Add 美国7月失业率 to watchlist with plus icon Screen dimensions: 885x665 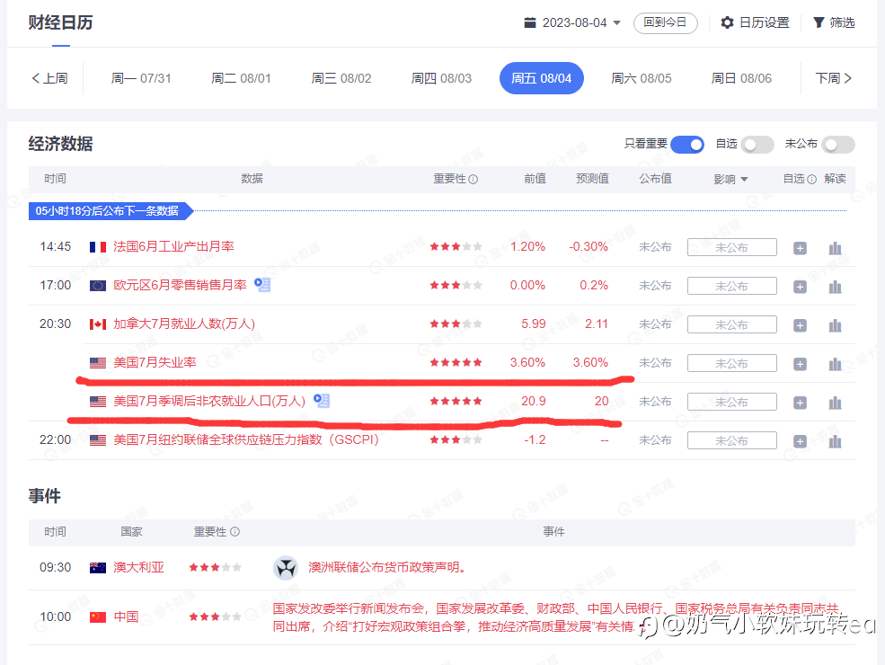pyautogui.click(x=800, y=364)
